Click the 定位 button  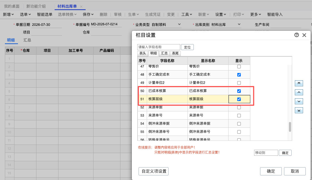[x=187, y=47]
